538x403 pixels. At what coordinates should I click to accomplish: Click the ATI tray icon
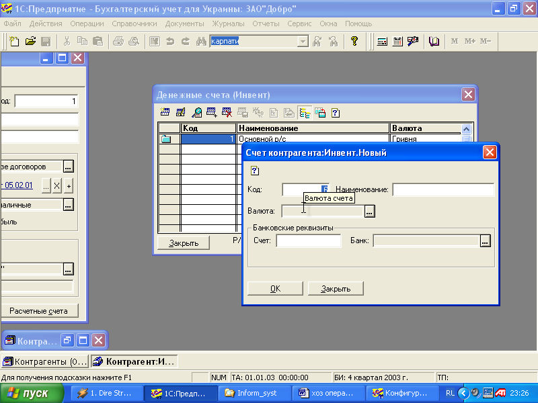coord(500,393)
